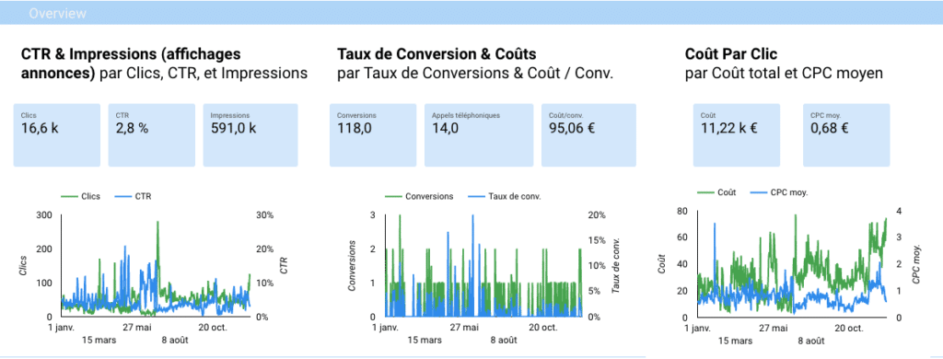
Task: Click the CTR right-axis label of first chart
Action: (x=284, y=266)
